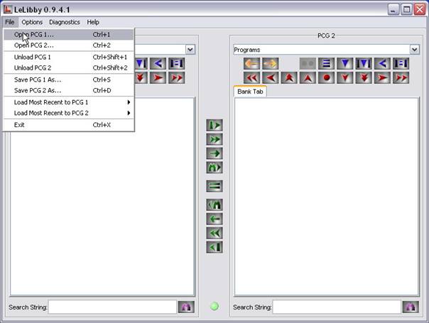The height and width of the screenshot is (323, 429).
Task: Switch to the Bank Tab in PCG 2
Action: pos(250,92)
